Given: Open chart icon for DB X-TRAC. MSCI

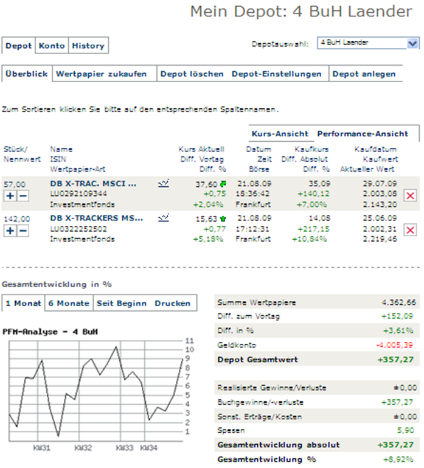Looking at the screenshot, I should [163, 183].
